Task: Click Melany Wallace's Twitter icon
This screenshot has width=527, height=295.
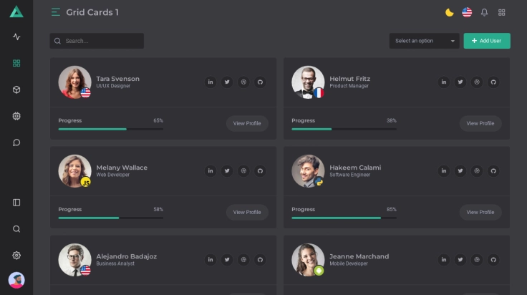Action: [x=227, y=171]
